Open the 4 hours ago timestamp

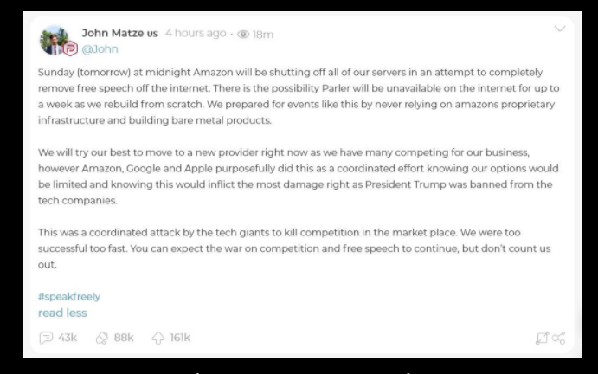tap(196, 33)
